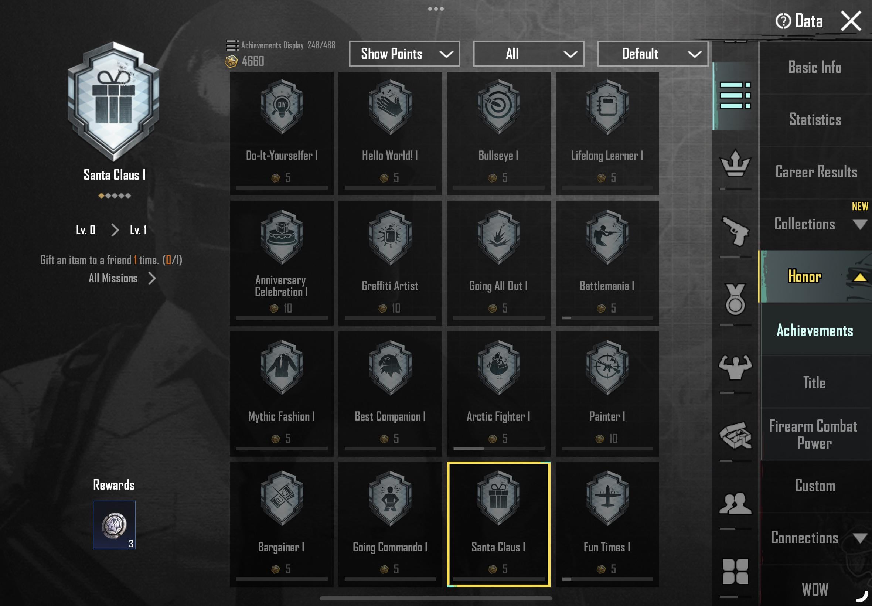Select the Arctic Fighter I achievement
This screenshot has width=872, height=606.
click(498, 394)
